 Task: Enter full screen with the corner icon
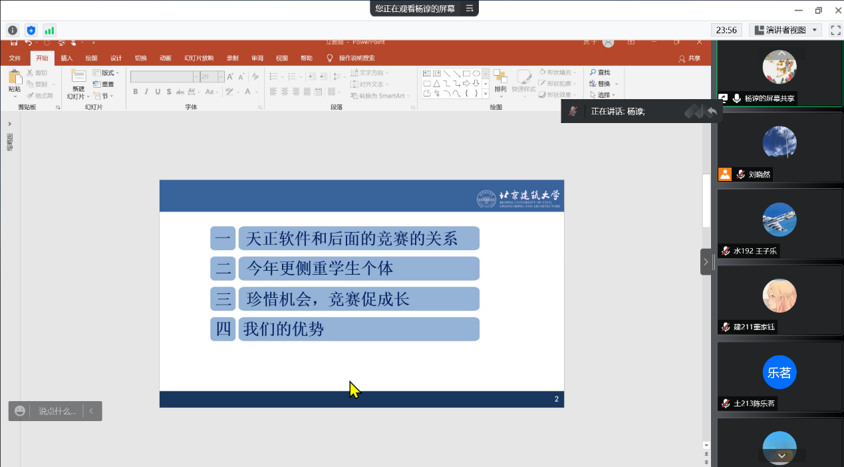tap(835, 30)
